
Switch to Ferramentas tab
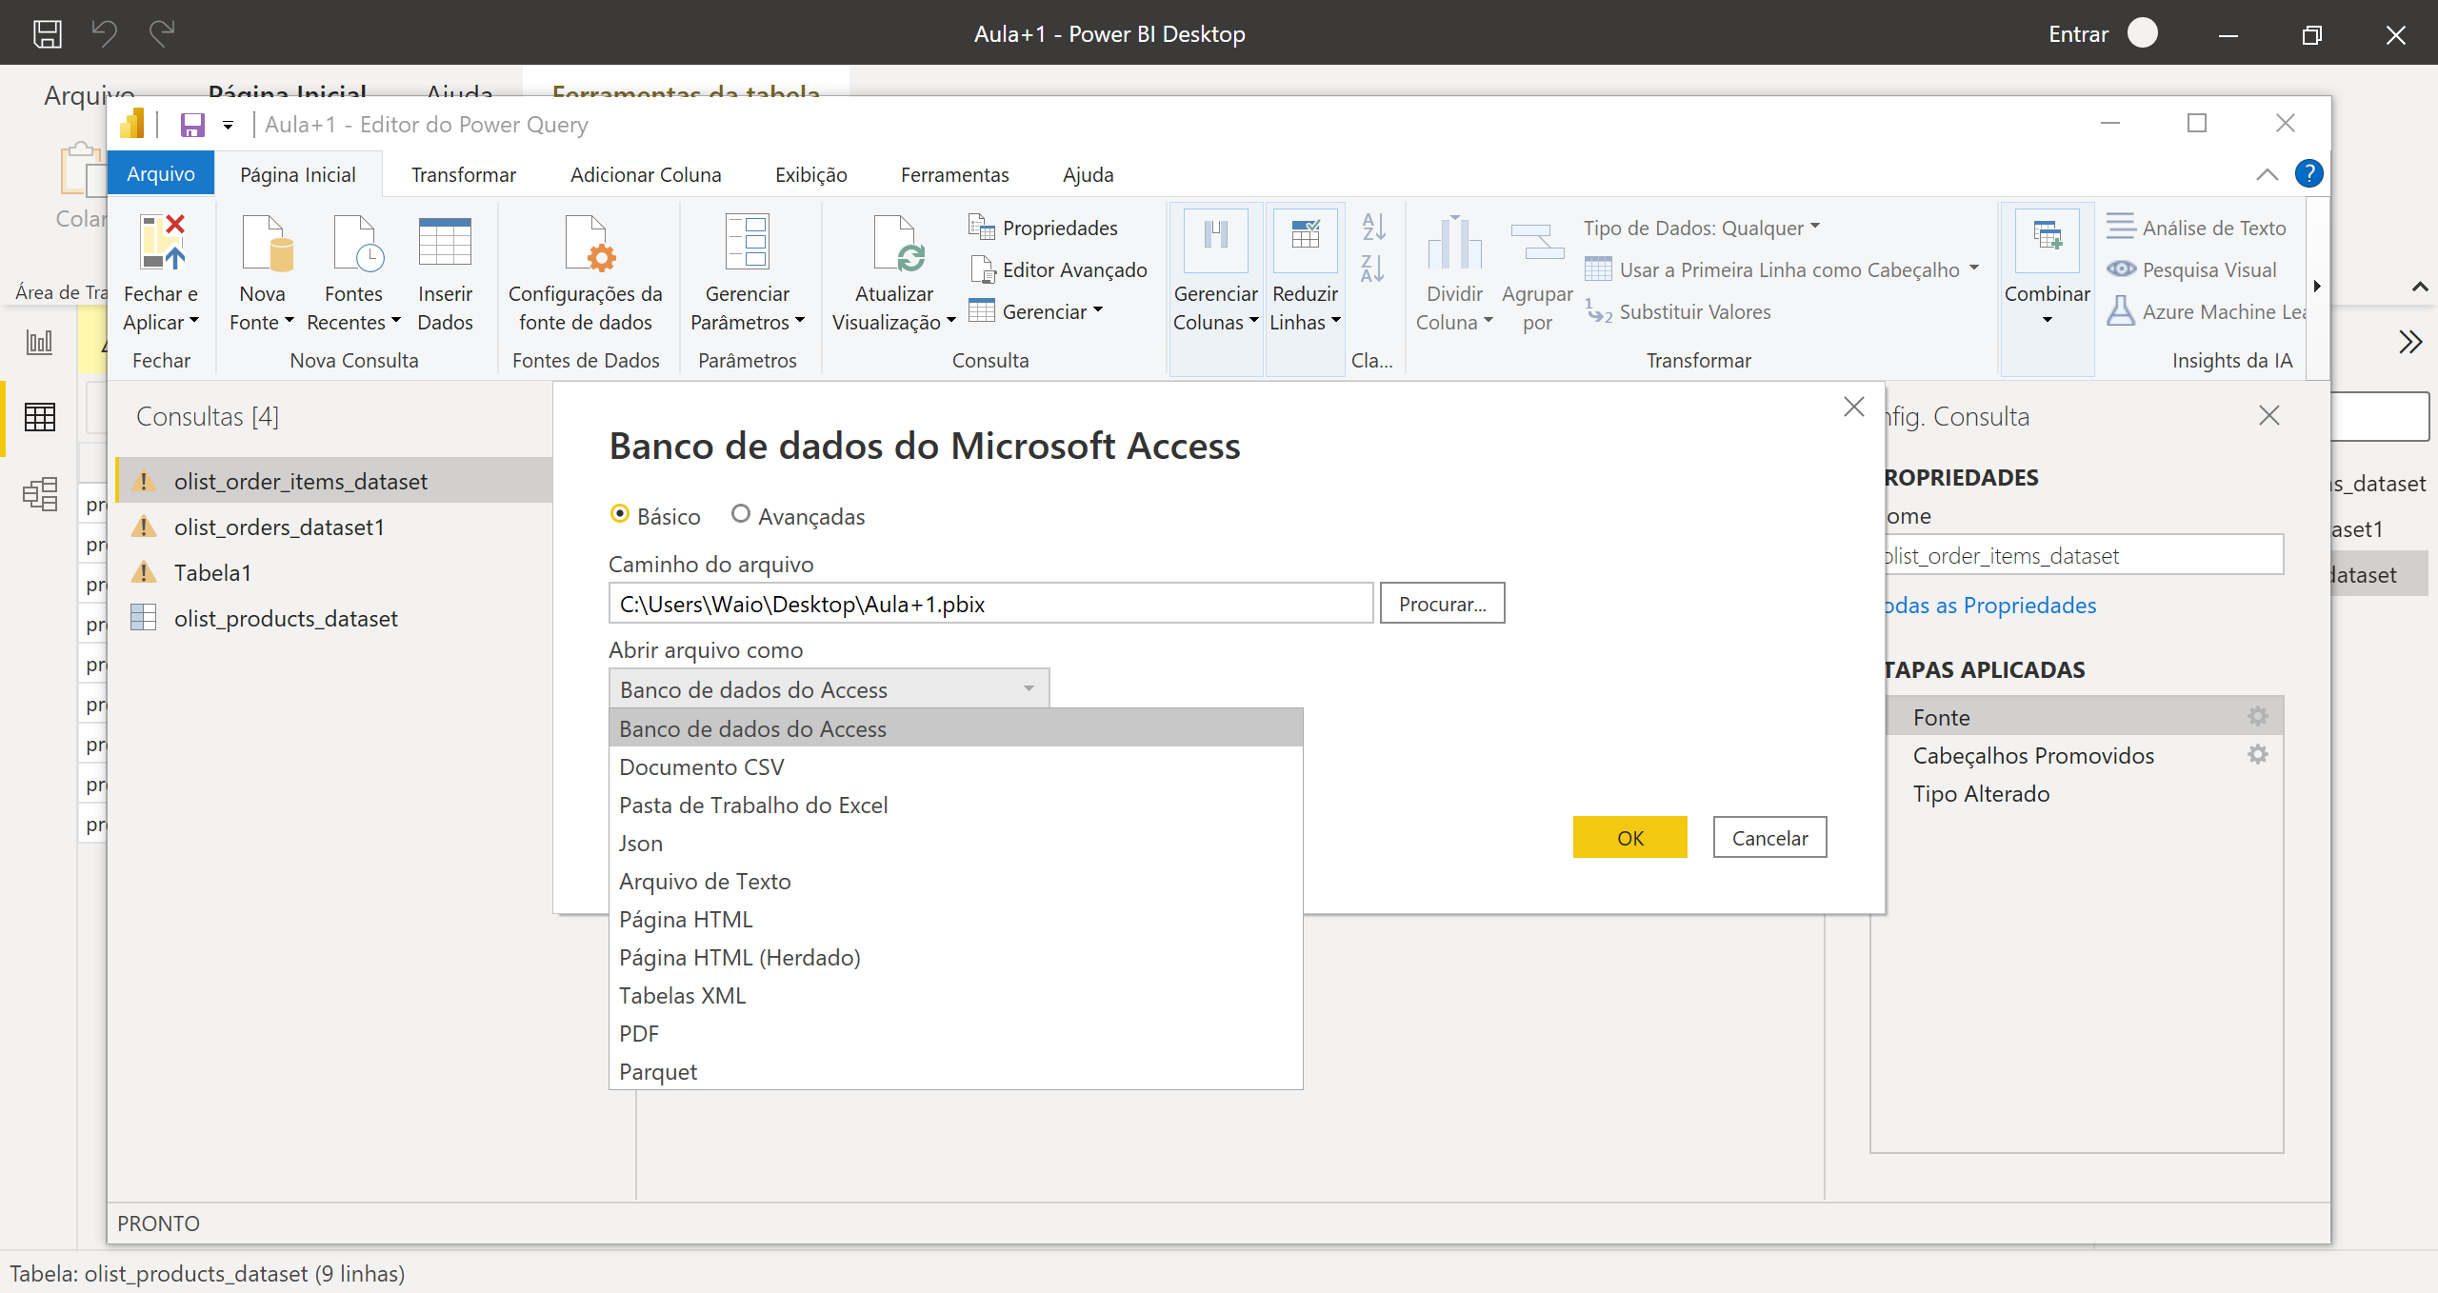pyautogui.click(x=955, y=174)
